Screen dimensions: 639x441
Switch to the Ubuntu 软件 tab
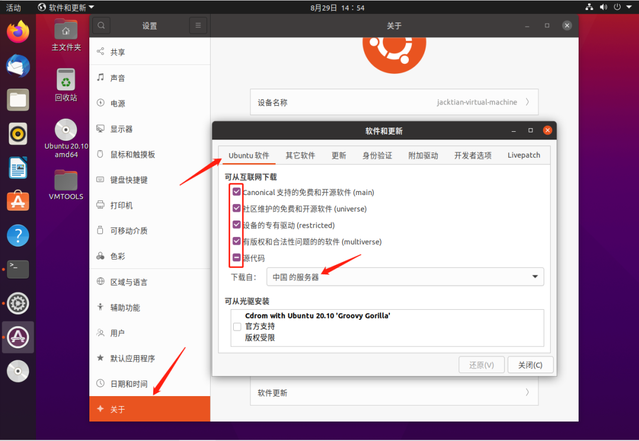[248, 155]
